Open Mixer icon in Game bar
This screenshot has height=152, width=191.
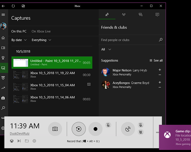coord(19,141)
